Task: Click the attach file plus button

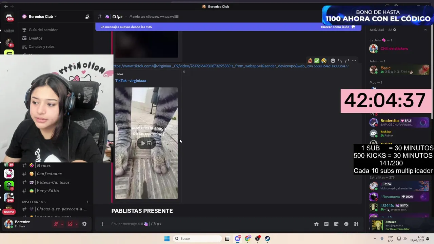Action: tap(102, 224)
